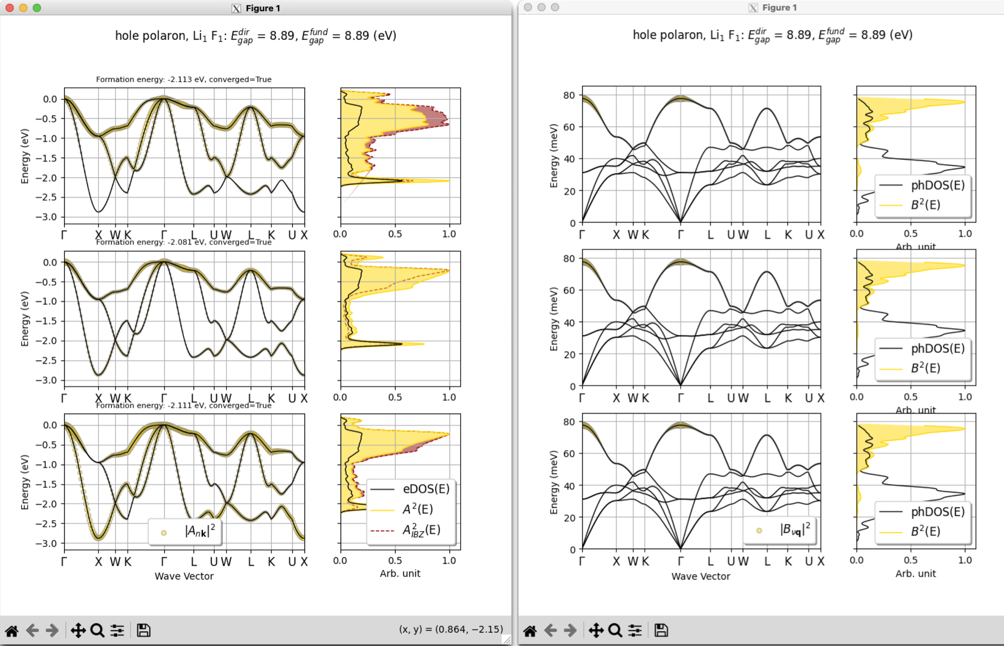Click Back arrow in left figure toolbar
This screenshot has height=646, width=1004.
tap(32, 630)
